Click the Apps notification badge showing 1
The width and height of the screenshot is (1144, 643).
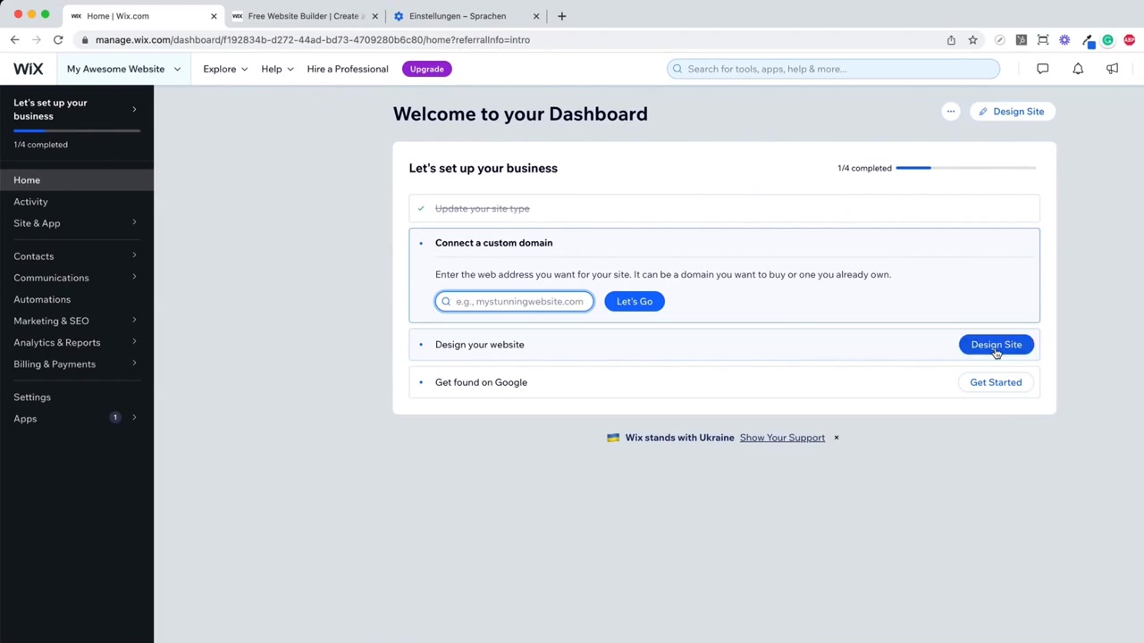(115, 418)
